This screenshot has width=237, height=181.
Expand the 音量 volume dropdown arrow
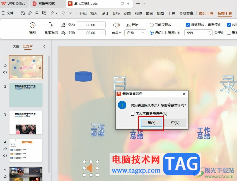coord(120,33)
